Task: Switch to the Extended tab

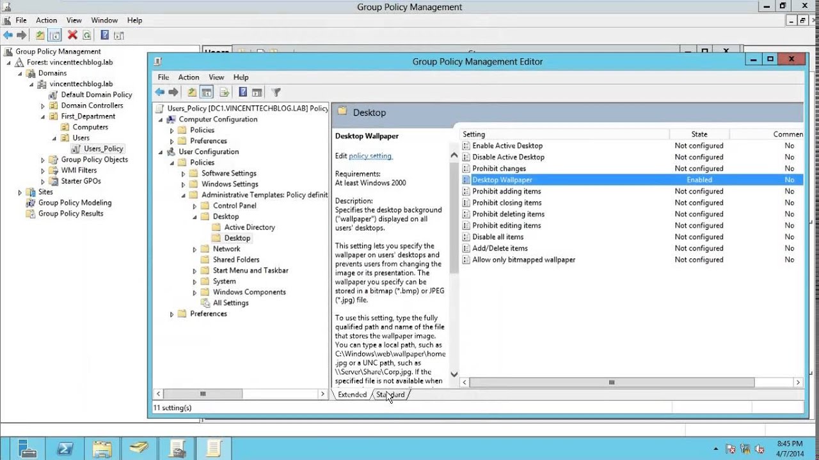Action: pos(352,395)
